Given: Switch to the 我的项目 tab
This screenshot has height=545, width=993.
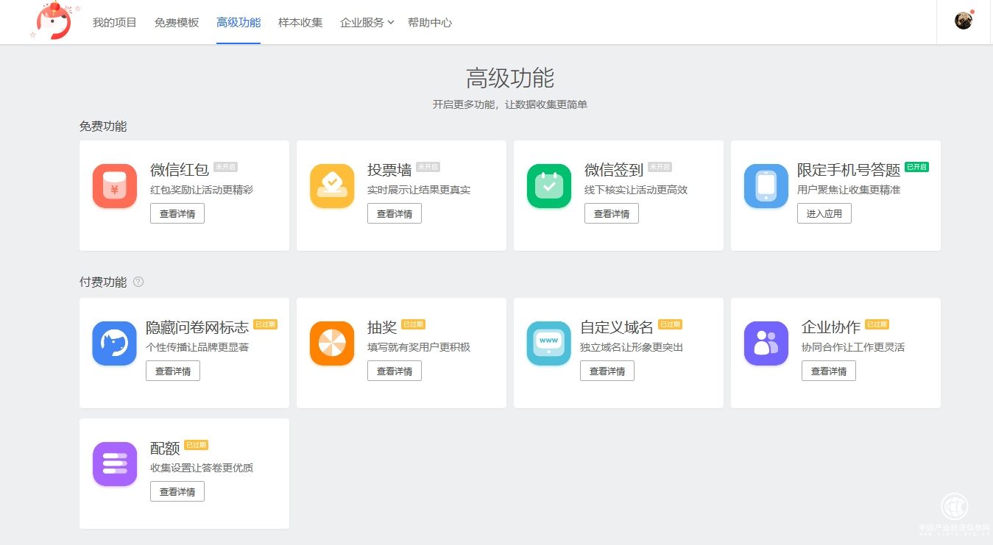Looking at the screenshot, I should tap(113, 22).
